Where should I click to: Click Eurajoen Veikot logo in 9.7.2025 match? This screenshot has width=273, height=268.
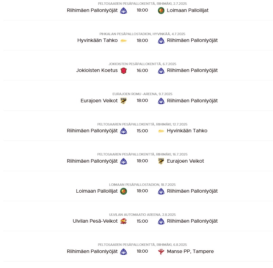tap(124, 101)
